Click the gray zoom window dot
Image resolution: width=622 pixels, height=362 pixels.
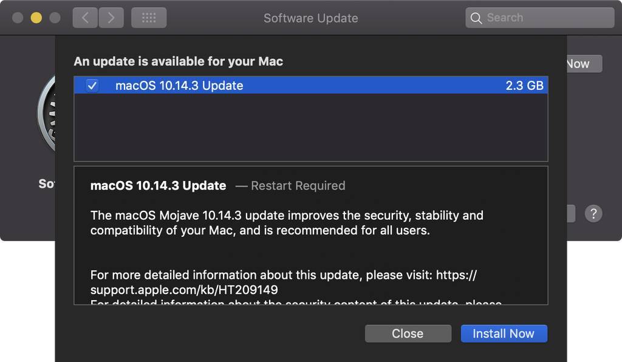tap(55, 18)
